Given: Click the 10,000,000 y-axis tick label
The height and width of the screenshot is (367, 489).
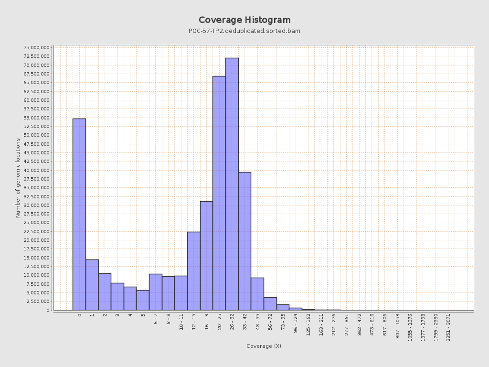Looking at the screenshot, I should (x=36, y=275).
